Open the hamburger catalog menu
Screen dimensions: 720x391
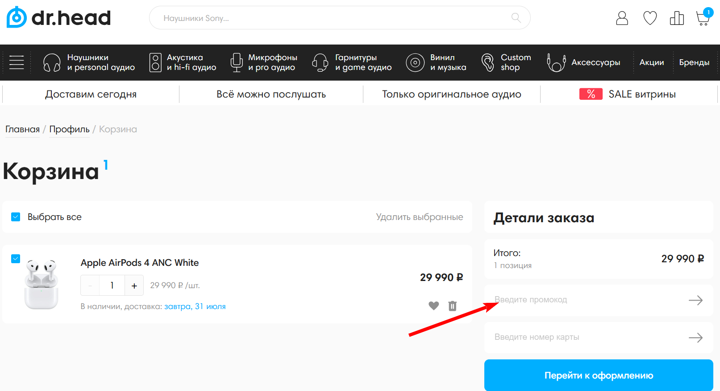coord(17,62)
